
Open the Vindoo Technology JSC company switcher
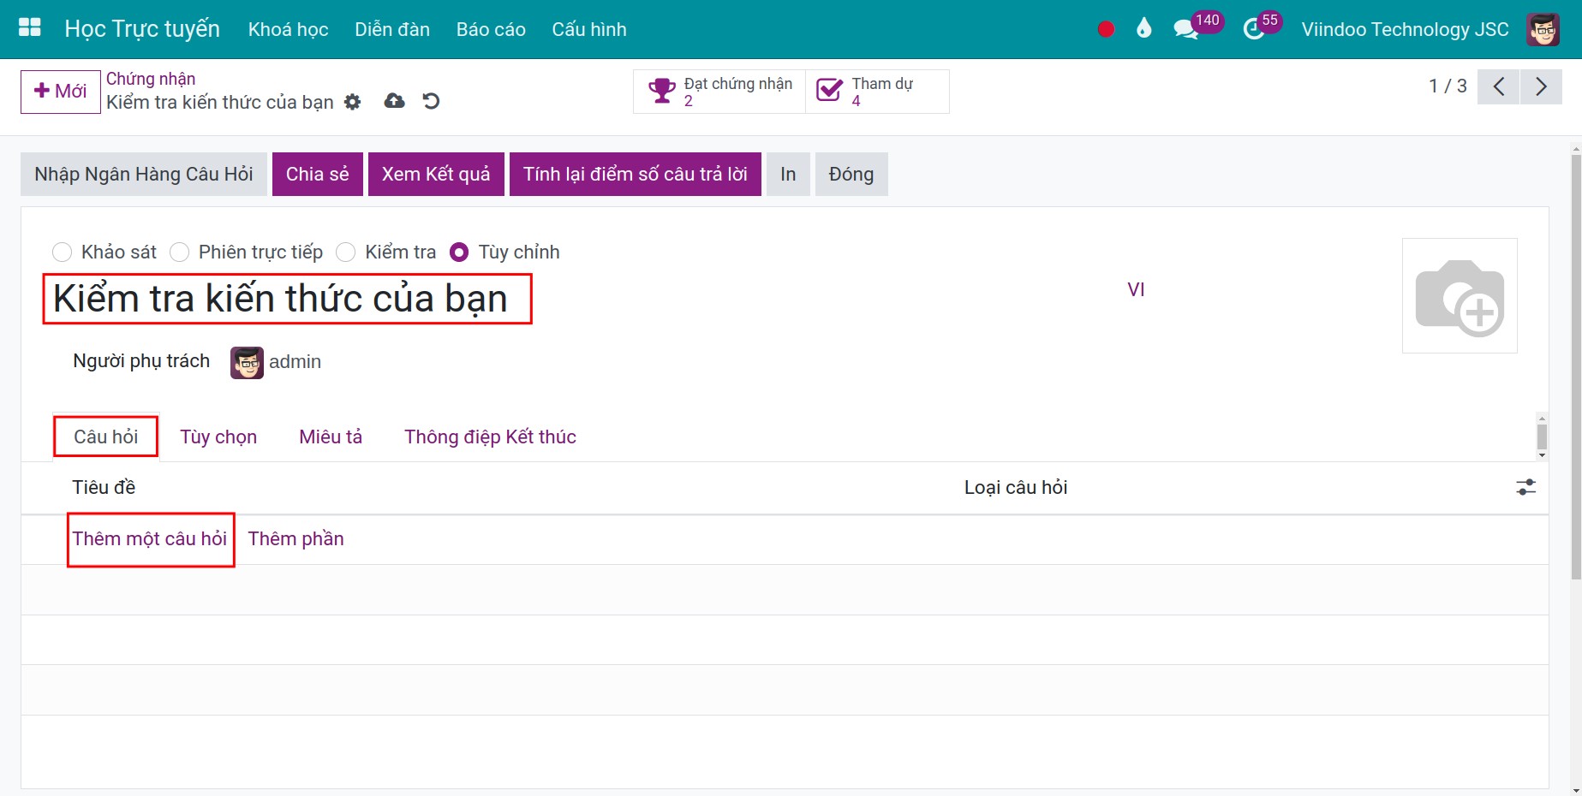(x=1405, y=29)
